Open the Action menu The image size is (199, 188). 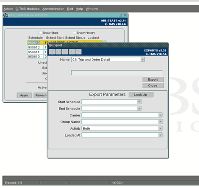(x=8, y=9)
